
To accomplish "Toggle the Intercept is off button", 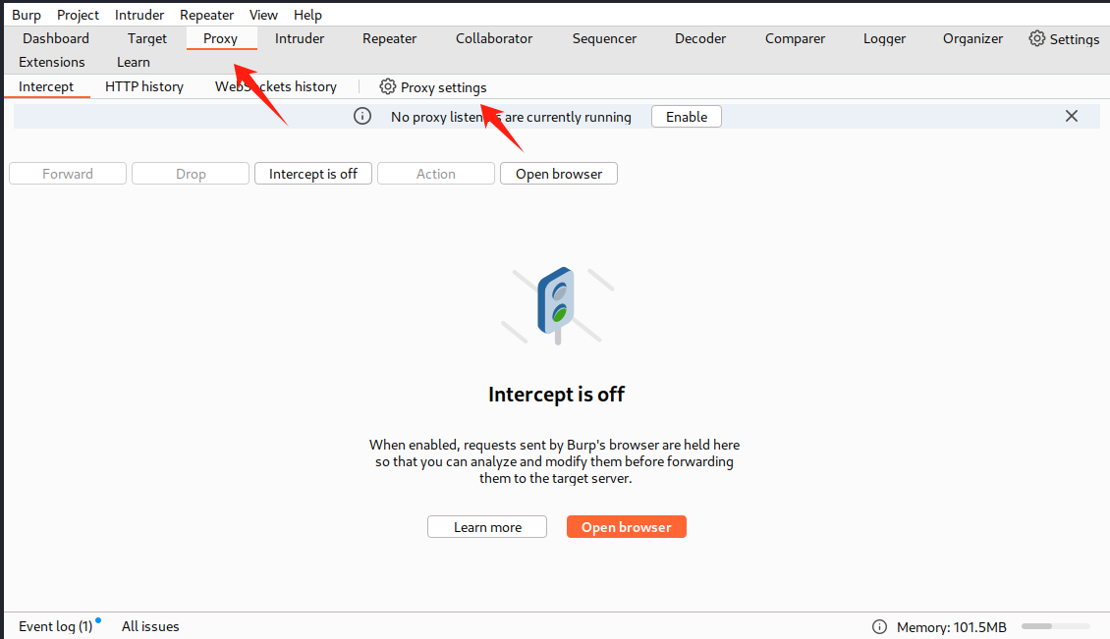I will tap(313, 174).
